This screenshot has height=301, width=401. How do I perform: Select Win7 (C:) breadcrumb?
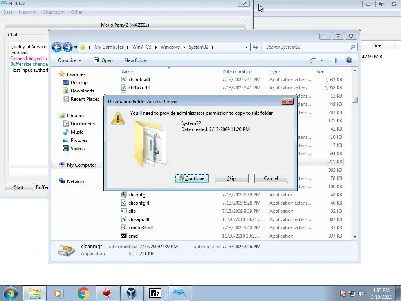(142, 47)
